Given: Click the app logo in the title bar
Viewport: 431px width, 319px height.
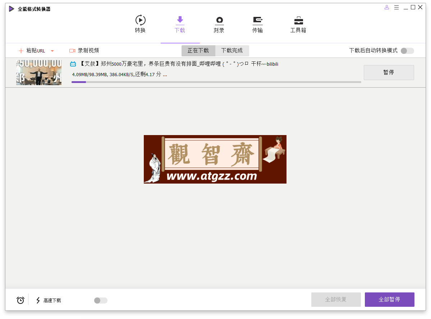Looking at the screenshot, I should click(11, 9).
